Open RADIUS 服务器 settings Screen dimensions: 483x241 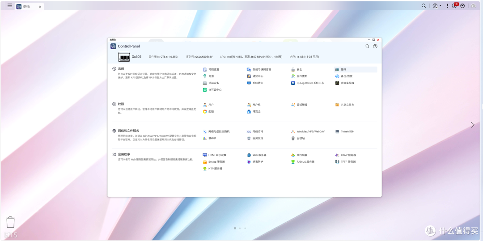pos(303,161)
